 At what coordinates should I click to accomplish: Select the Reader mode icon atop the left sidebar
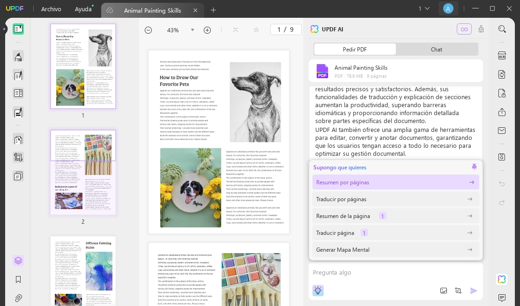18,29
